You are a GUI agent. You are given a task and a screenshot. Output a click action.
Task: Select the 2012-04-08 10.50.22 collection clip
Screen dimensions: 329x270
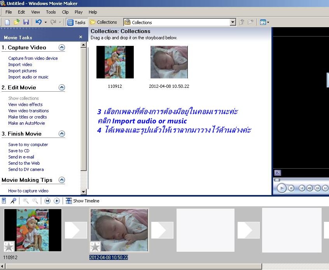169,67
